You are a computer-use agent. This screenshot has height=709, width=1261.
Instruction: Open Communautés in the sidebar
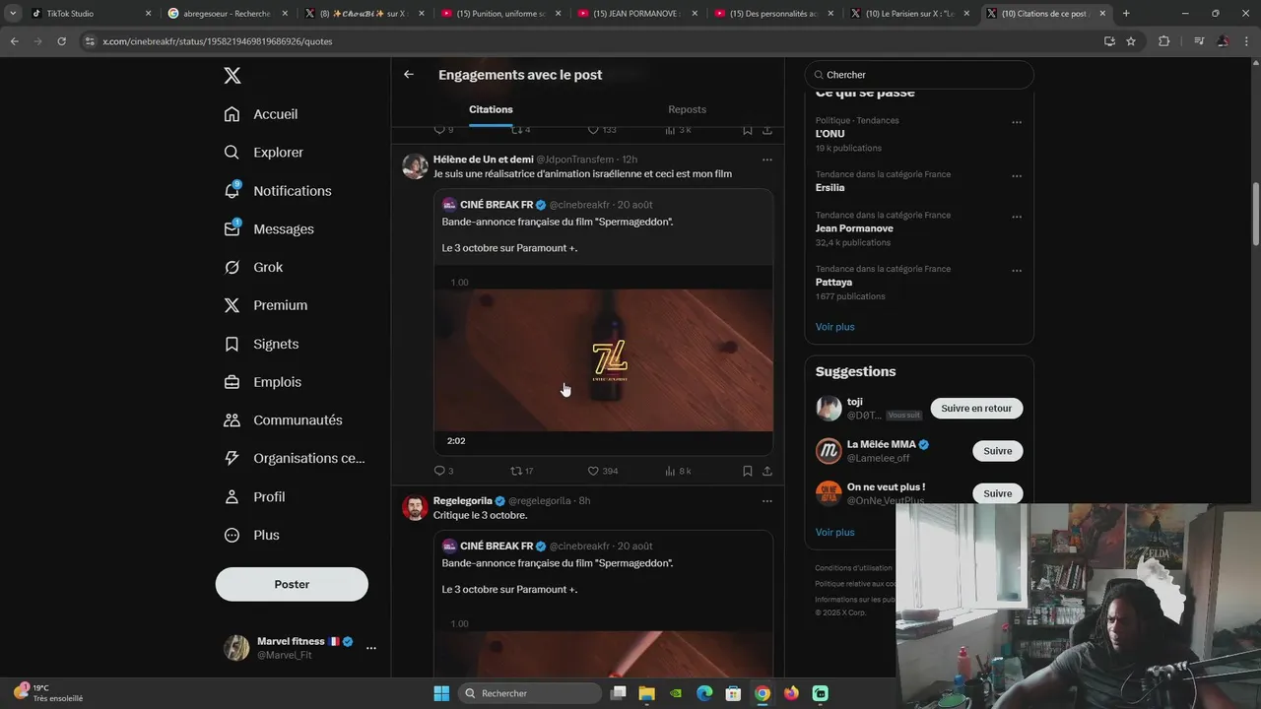283,420
